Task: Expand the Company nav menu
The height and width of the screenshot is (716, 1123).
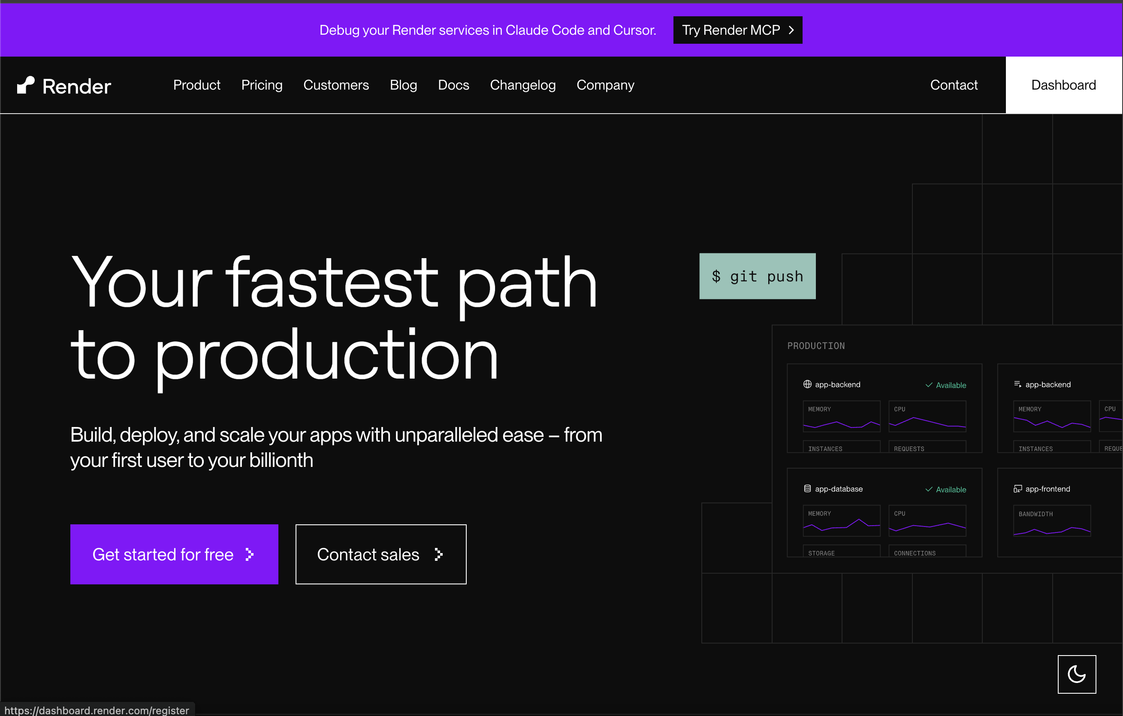Action: [605, 85]
